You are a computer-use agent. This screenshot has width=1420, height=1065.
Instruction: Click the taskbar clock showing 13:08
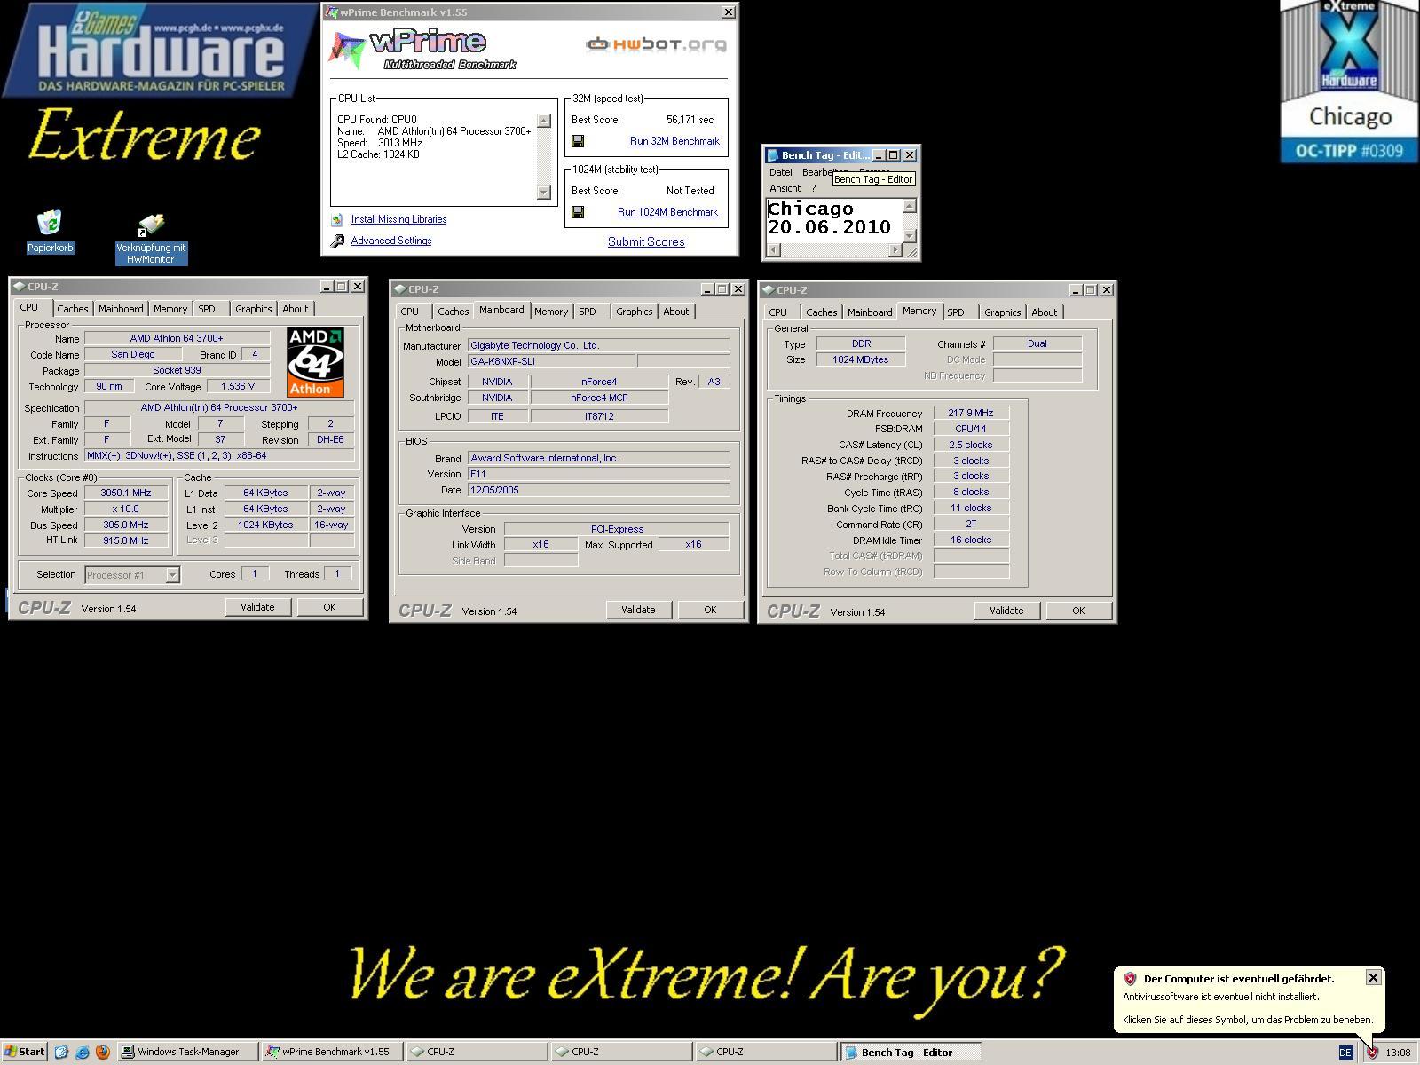click(x=1398, y=1053)
